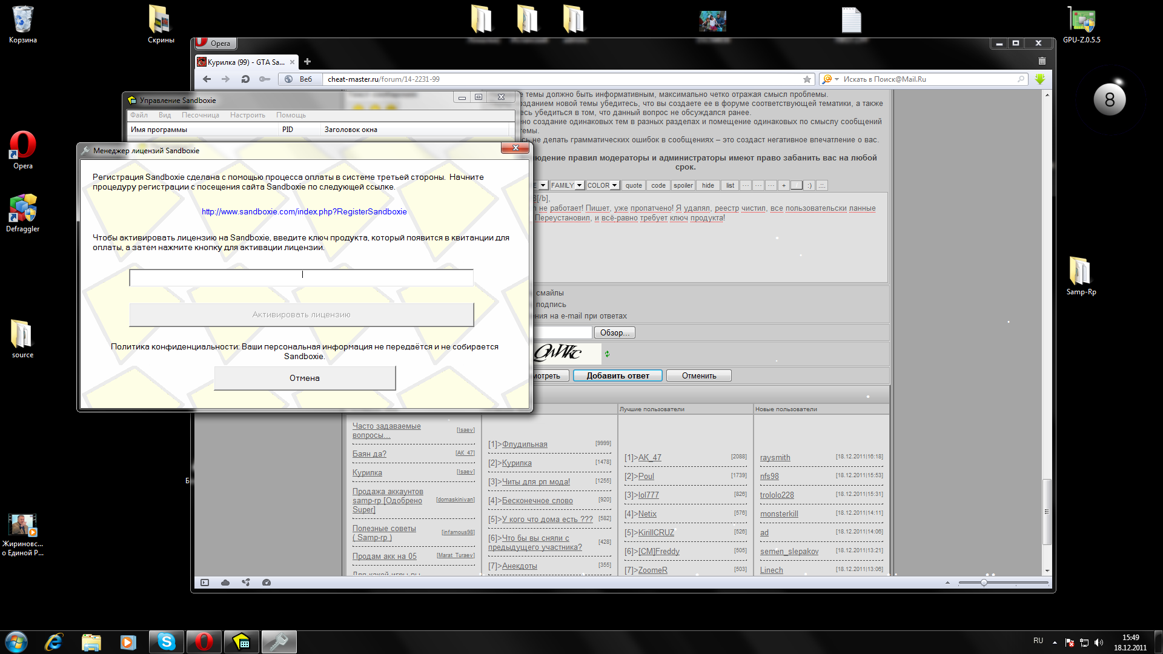Open the Жириновский video file icon

coord(23,535)
